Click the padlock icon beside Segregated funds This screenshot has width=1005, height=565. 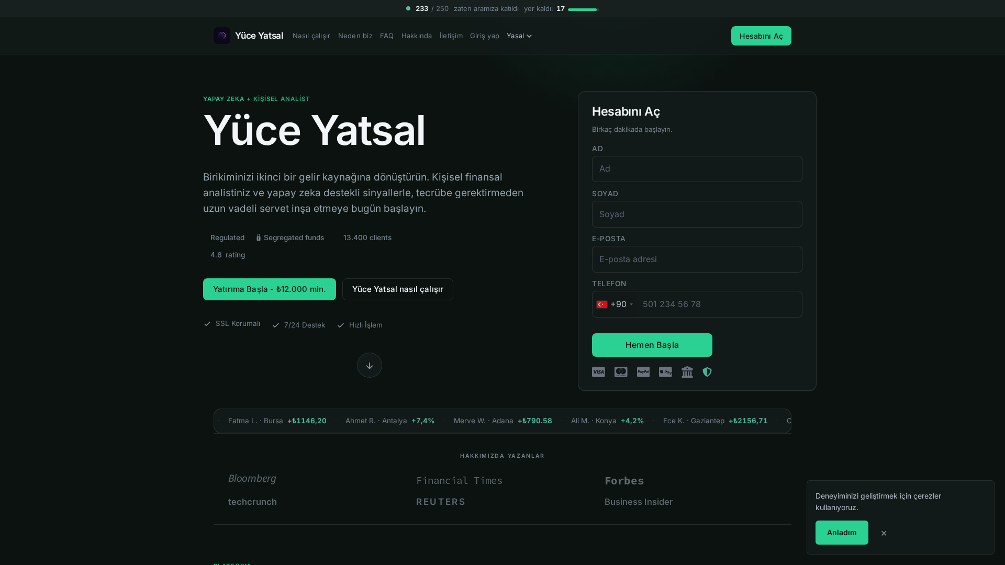tap(259, 238)
